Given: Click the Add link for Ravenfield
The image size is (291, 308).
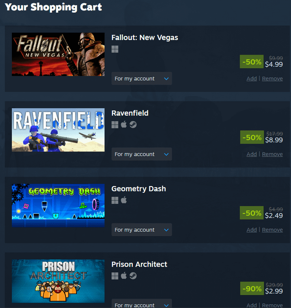Looking at the screenshot, I should tap(252, 154).
